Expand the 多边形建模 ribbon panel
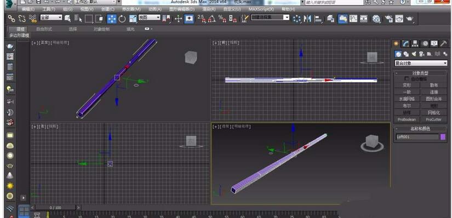This screenshot has width=452, height=218. click(x=19, y=35)
